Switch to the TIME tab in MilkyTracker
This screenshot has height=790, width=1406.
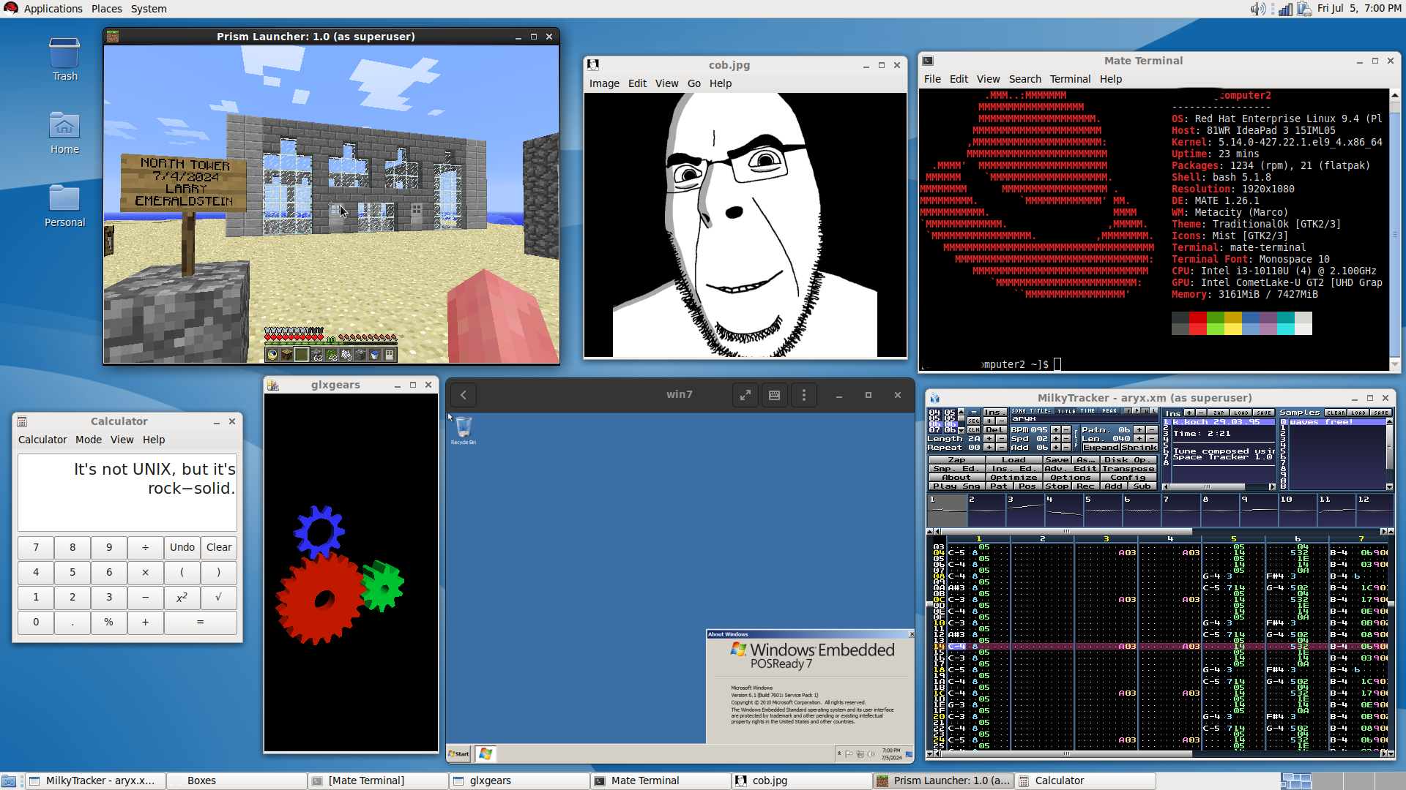coord(1087,411)
